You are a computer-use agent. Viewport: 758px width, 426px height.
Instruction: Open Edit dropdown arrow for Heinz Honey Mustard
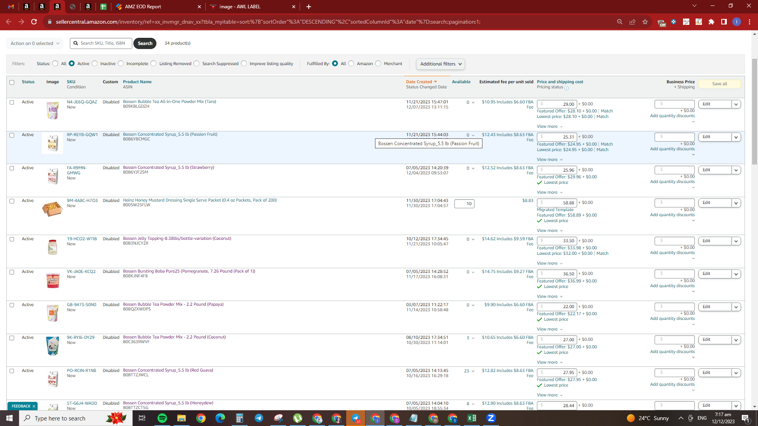coord(736,203)
